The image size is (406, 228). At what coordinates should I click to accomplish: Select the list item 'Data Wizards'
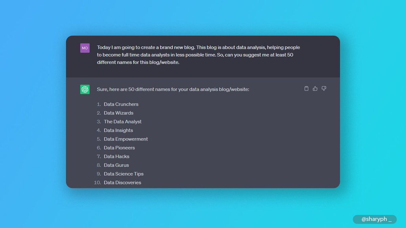118,113
